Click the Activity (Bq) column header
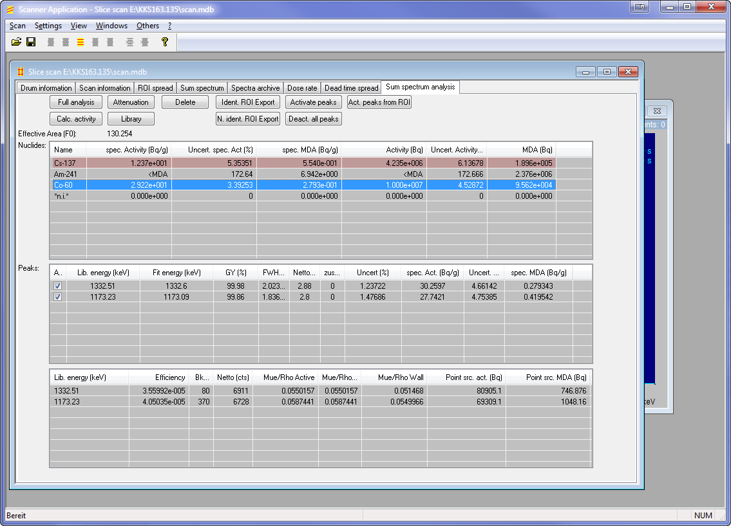 [384, 150]
